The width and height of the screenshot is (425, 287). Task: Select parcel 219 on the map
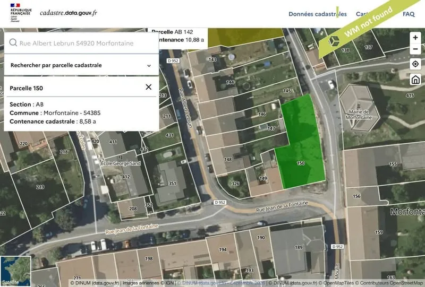pos(40,187)
